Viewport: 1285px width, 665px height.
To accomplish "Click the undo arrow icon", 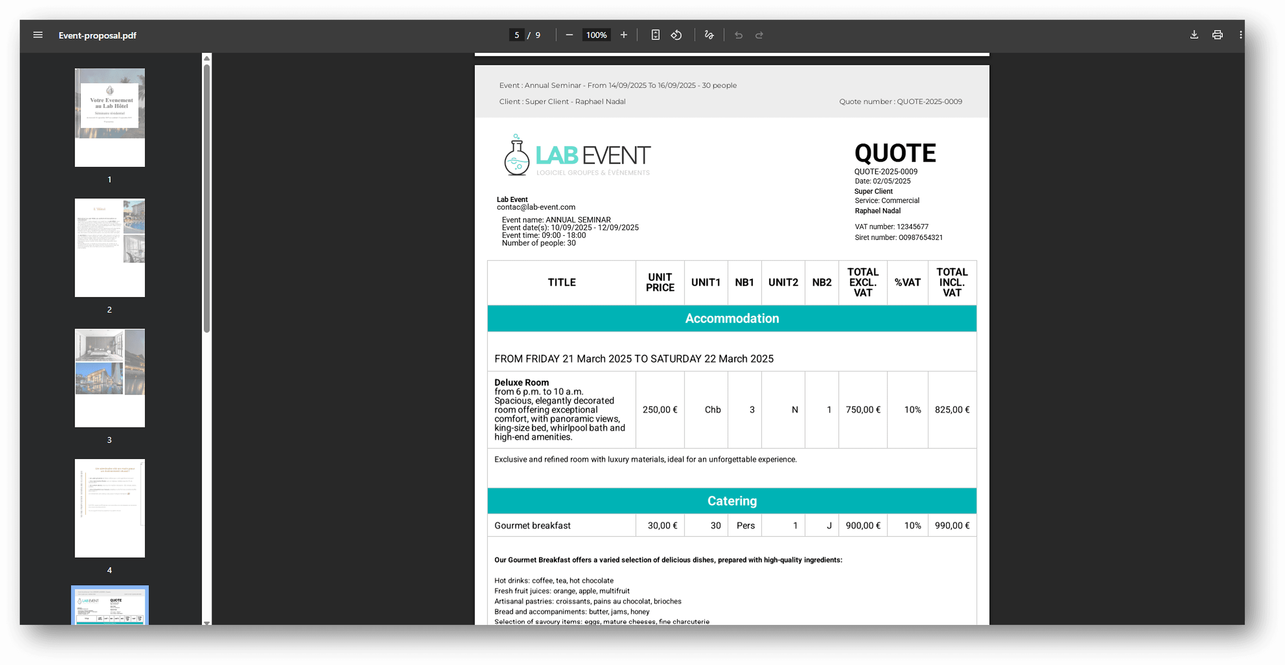I will tap(739, 35).
